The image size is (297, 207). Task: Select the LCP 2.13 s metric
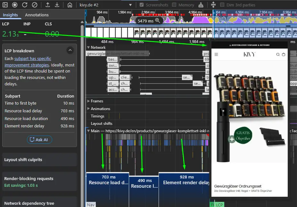11,34
